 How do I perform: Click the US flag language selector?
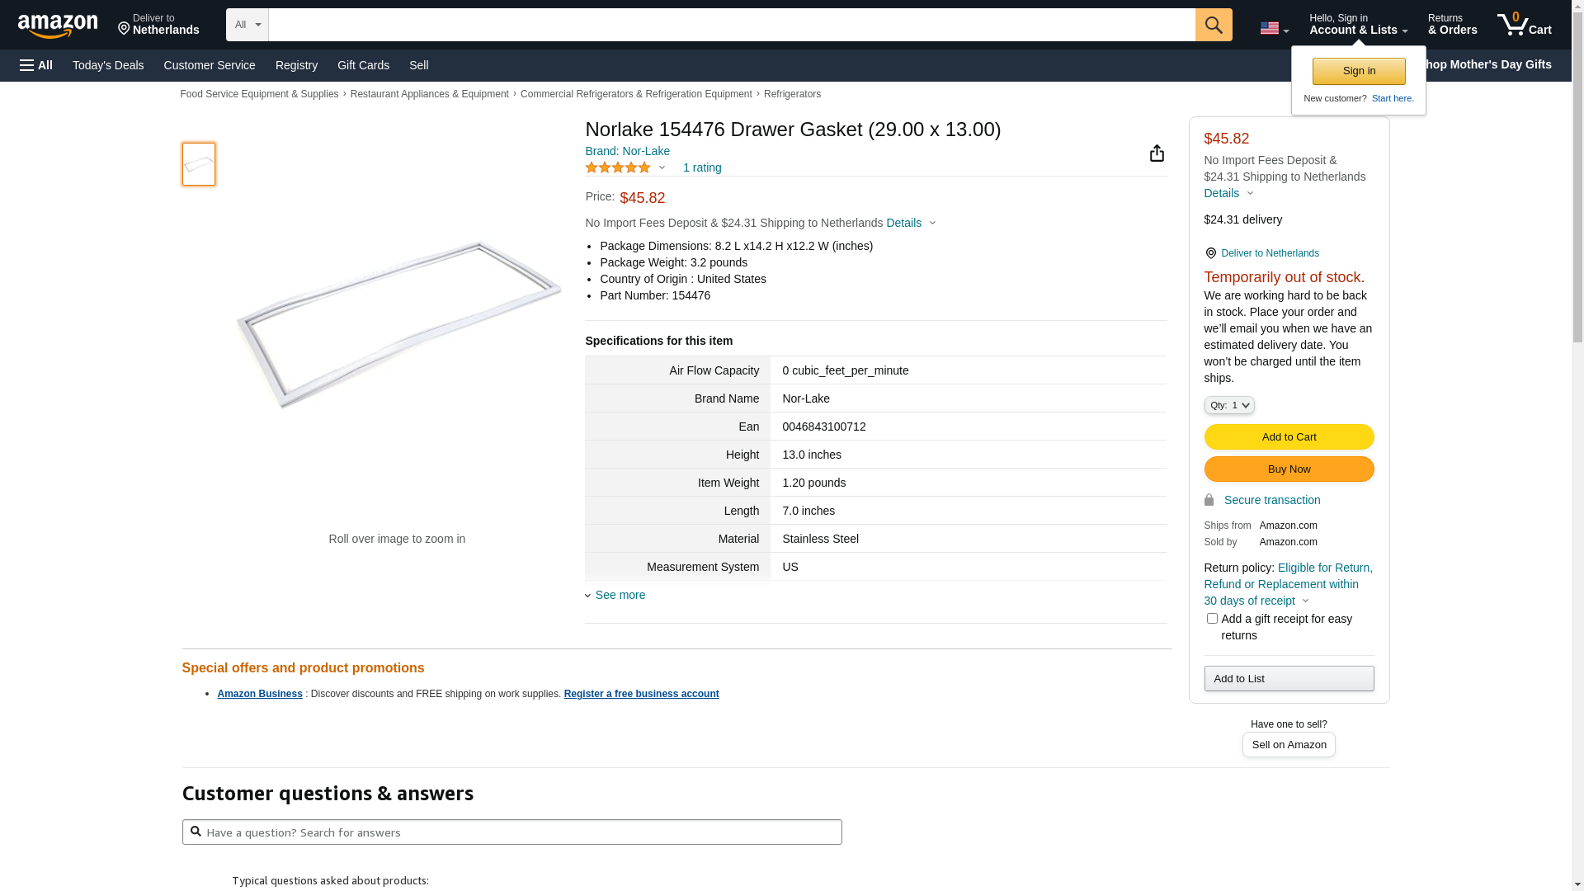(1274, 28)
